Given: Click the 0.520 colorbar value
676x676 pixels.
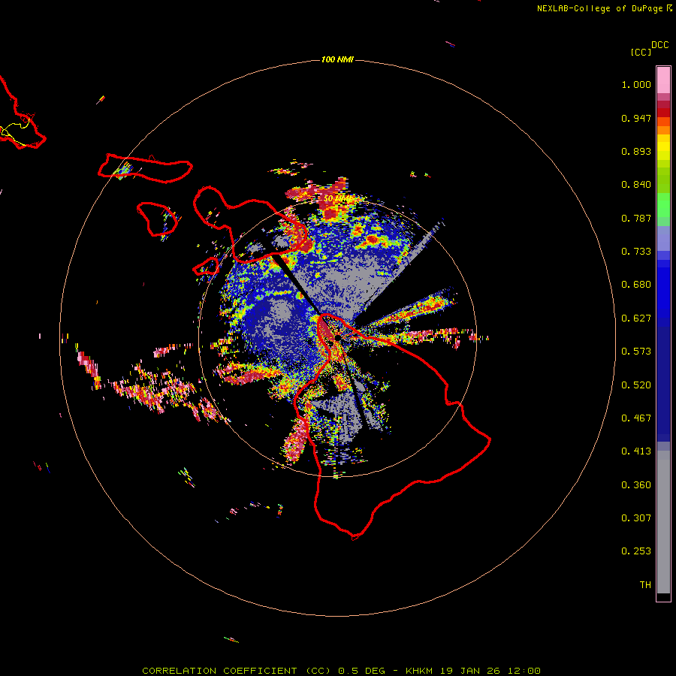Looking at the screenshot, I should pyautogui.click(x=636, y=385).
